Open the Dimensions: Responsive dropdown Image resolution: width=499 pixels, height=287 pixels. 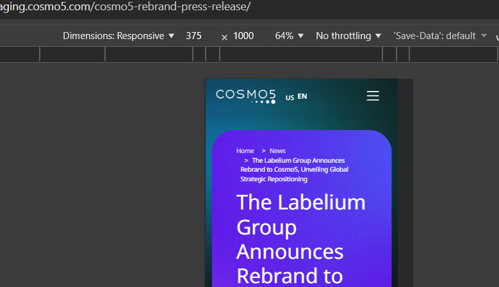tap(119, 36)
